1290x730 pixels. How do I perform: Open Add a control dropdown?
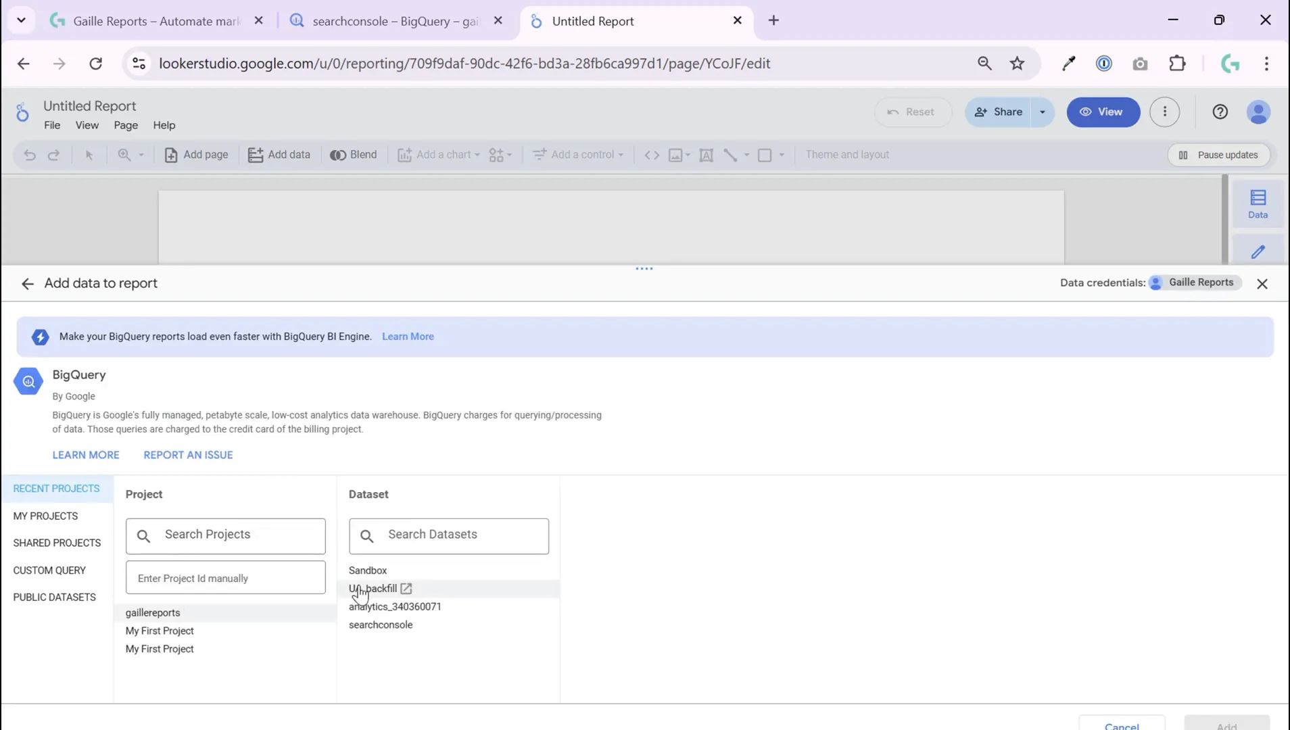pyautogui.click(x=578, y=155)
